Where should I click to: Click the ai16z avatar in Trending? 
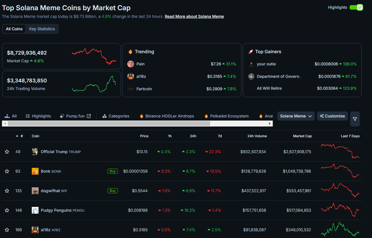131,76
